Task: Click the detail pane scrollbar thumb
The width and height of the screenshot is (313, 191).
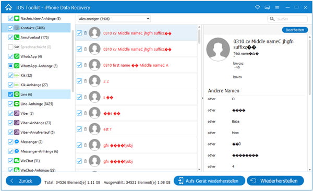Action: [x=309, y=68]
